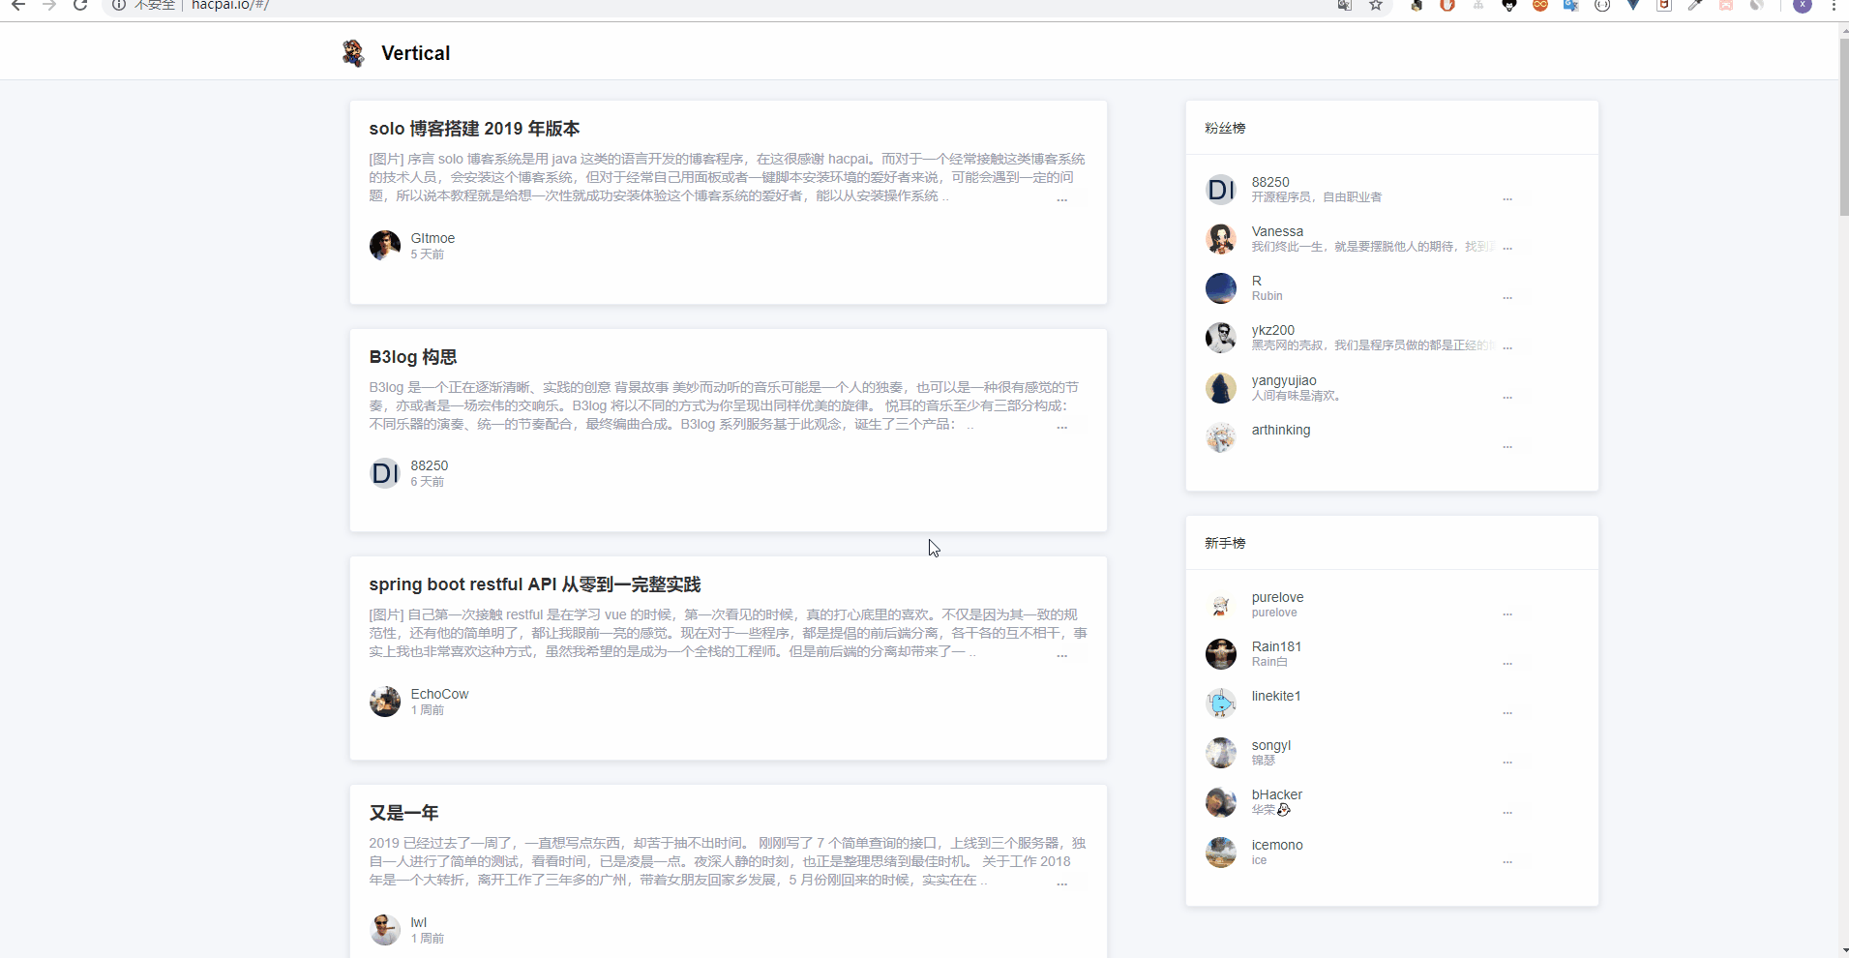Open linekite1's name in the 新手榜 list
1849x958 pixels.
[x=1276, y=696]
